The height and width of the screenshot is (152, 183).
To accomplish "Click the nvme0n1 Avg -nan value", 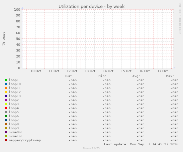I will click(x=141, y=132).
